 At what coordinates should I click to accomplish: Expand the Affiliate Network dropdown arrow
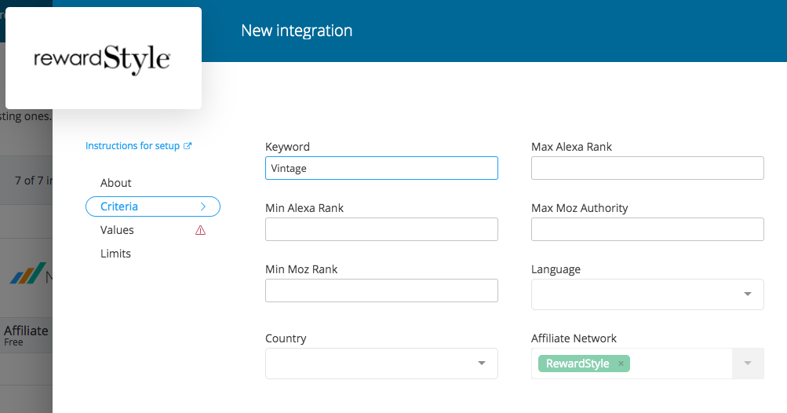tap(747, 364)
